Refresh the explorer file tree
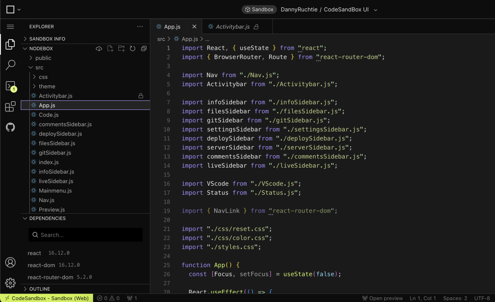Image resolution: width=495 pixels, height=302 pixels. [x=133, y=49]
